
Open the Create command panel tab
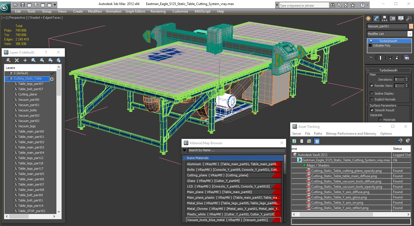coord(368,18)
